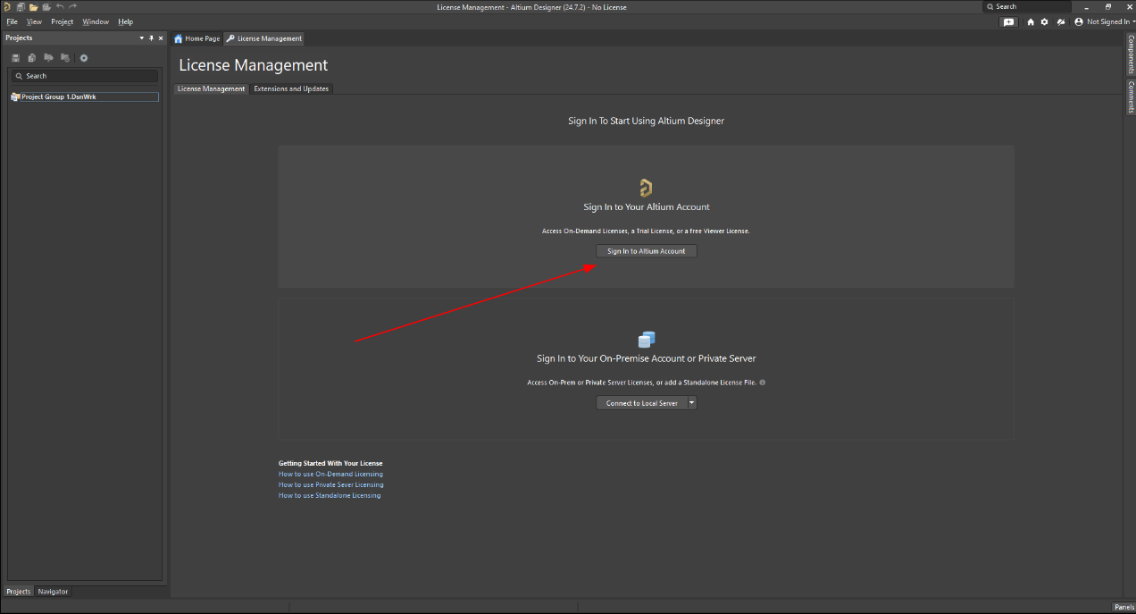
Task: Open Preferences gear icon in top-right toolbar
Action: click(x=1045, y=22)
